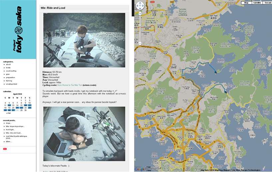Select April 26 in the calendar
The image size is (272, 172).
click(x=9, y=110)
